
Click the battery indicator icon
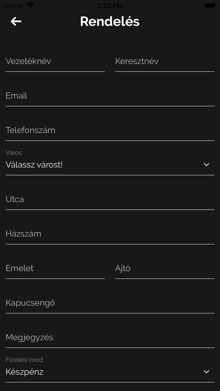tap(210, 5)
